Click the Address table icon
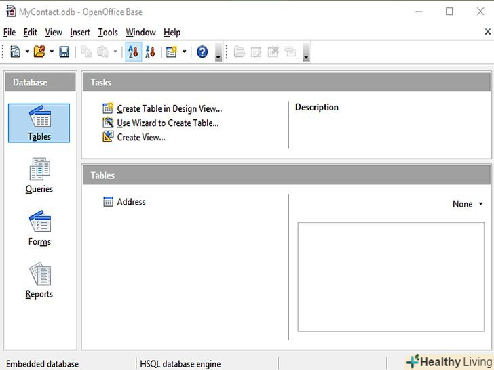The height and width of the screenshot is (370, 494). click(108, 202)
